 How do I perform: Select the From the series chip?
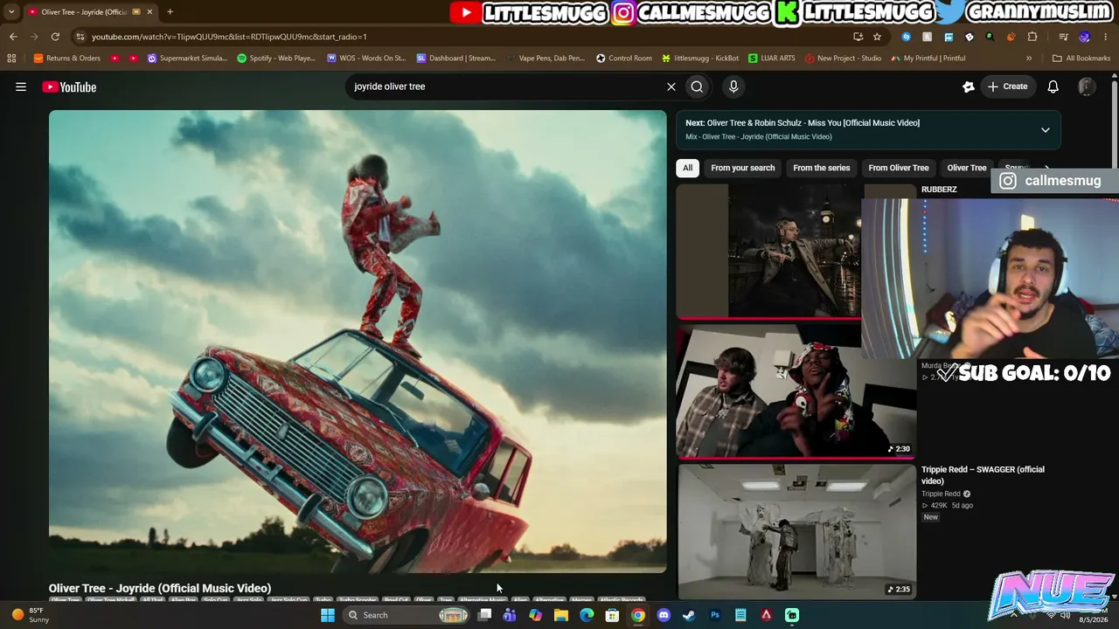click(822, 168)
